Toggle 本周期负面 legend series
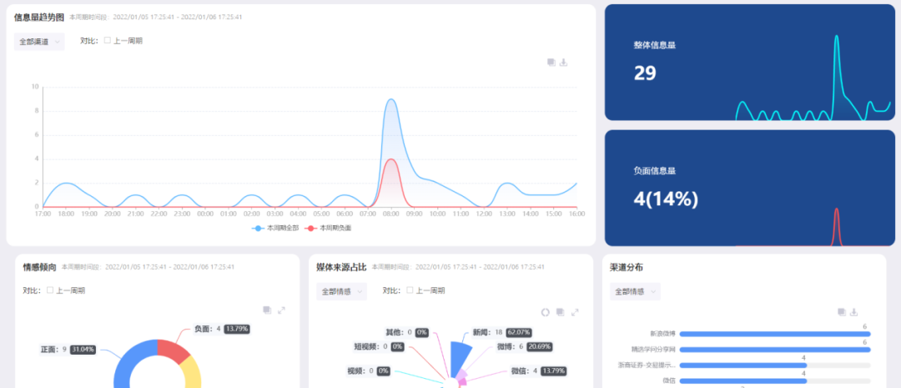 tap(330, 228)
